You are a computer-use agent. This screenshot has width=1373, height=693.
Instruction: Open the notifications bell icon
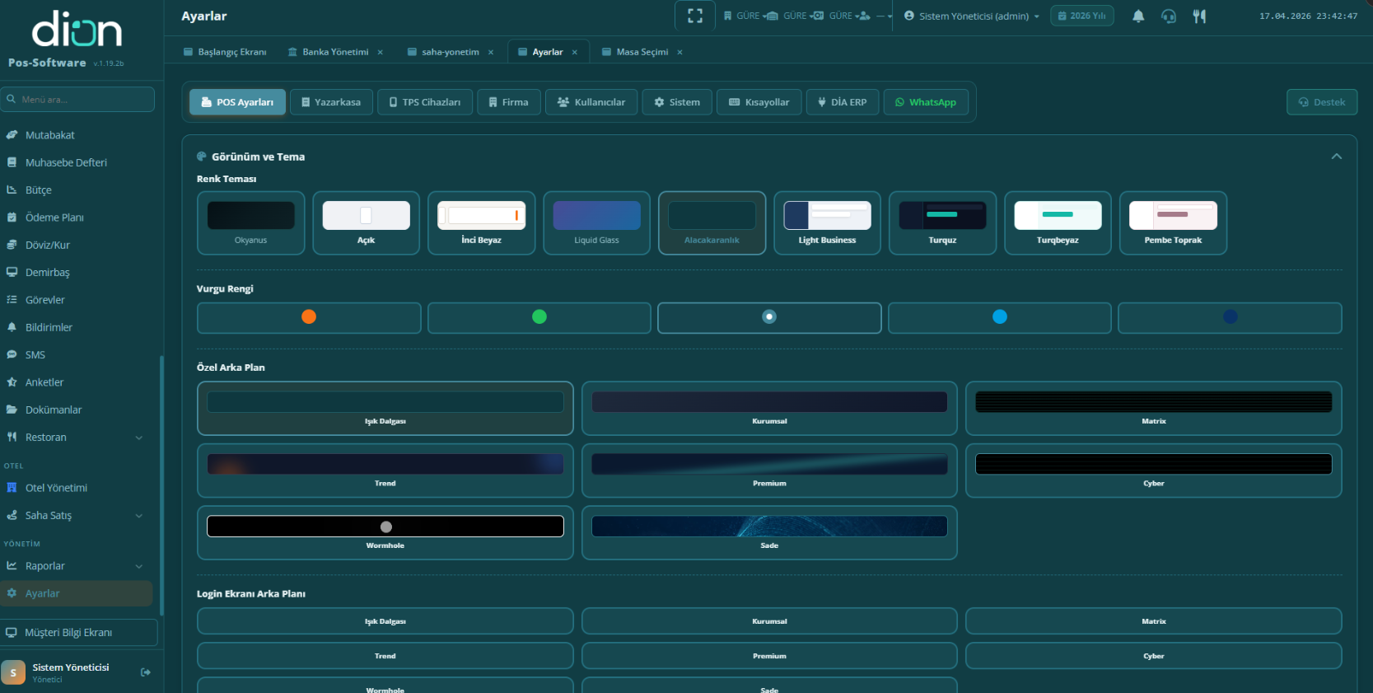tap(1138, 16)
